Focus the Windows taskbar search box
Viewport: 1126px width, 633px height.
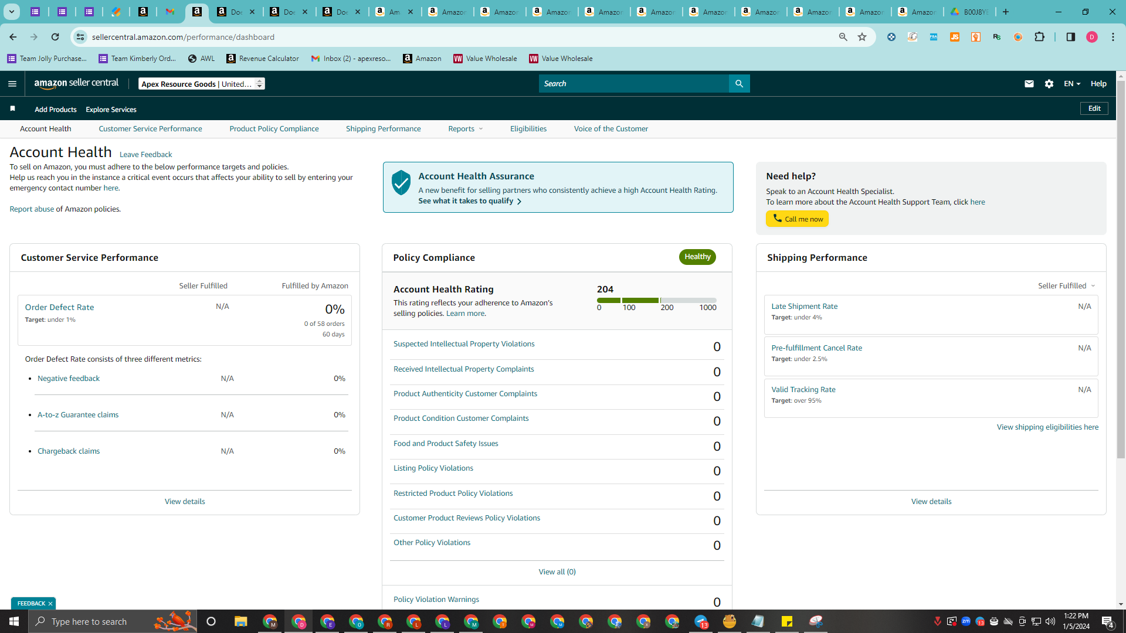point(111,621)
